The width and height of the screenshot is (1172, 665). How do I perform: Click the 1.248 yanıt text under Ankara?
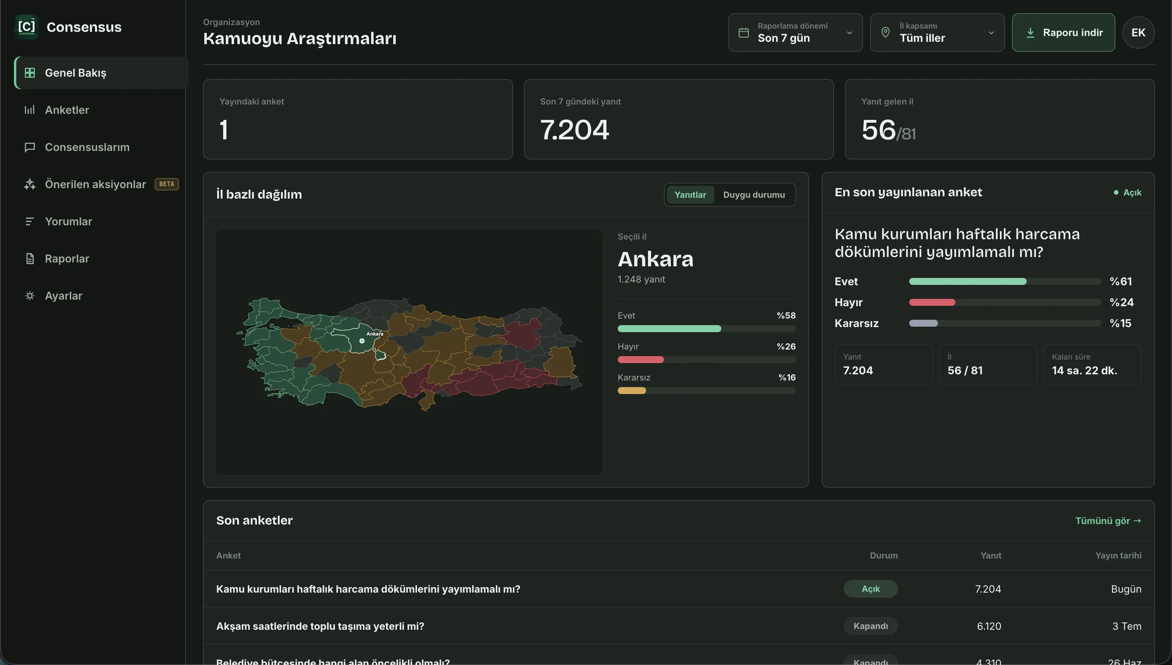[641, 279]
